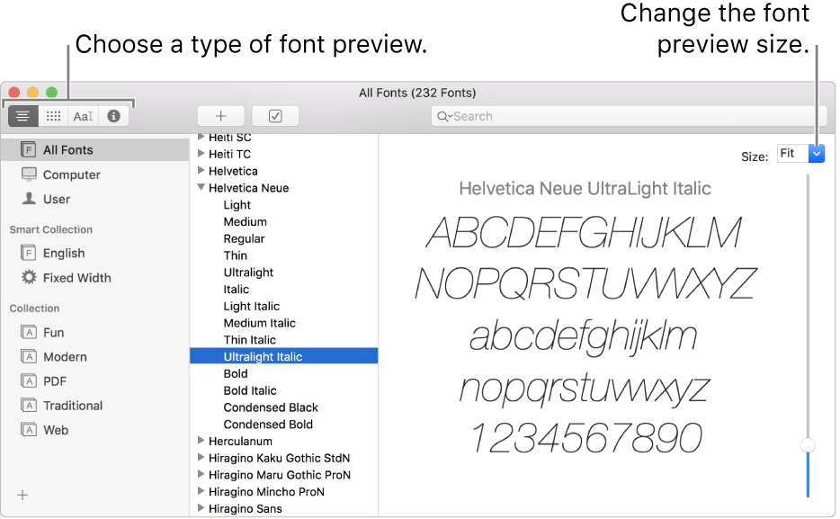
Task: Click the Fixed Width gear icon
Action: (x=29, y=277)
